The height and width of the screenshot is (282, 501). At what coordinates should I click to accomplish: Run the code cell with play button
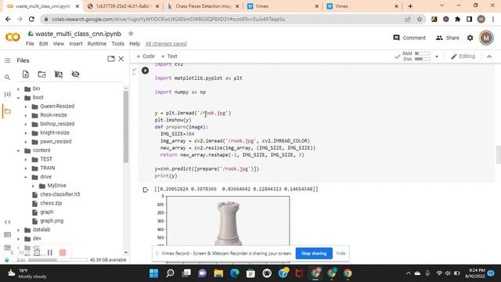point(145,70)
